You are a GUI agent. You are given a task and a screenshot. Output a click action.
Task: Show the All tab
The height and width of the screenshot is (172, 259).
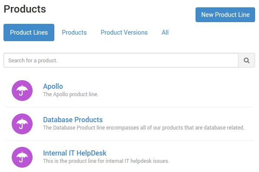pyautogui.click(x=165, y=32)
